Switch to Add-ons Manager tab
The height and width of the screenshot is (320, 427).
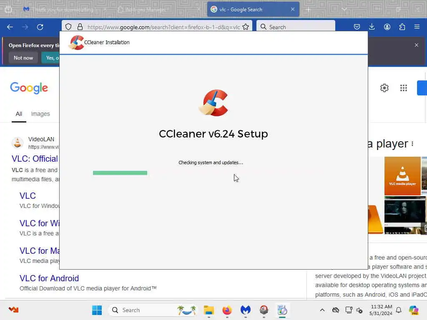[x=159, y=9]
